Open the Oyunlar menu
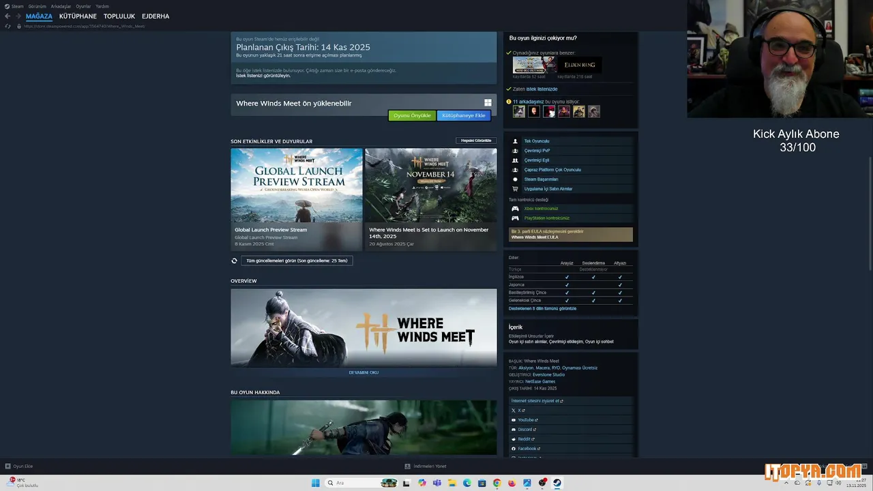 click(83, 6)
